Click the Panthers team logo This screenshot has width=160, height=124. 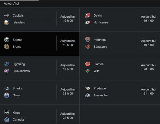pyautogui.click(x=87, y=40)
